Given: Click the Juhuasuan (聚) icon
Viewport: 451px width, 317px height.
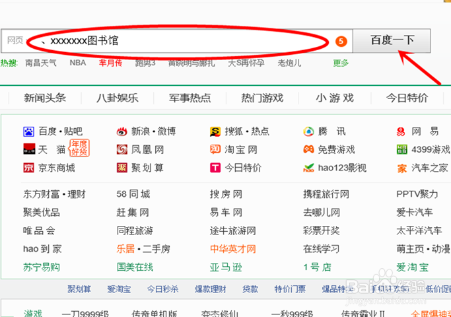Looking at the screenshot, I should [x=122, y=168].
